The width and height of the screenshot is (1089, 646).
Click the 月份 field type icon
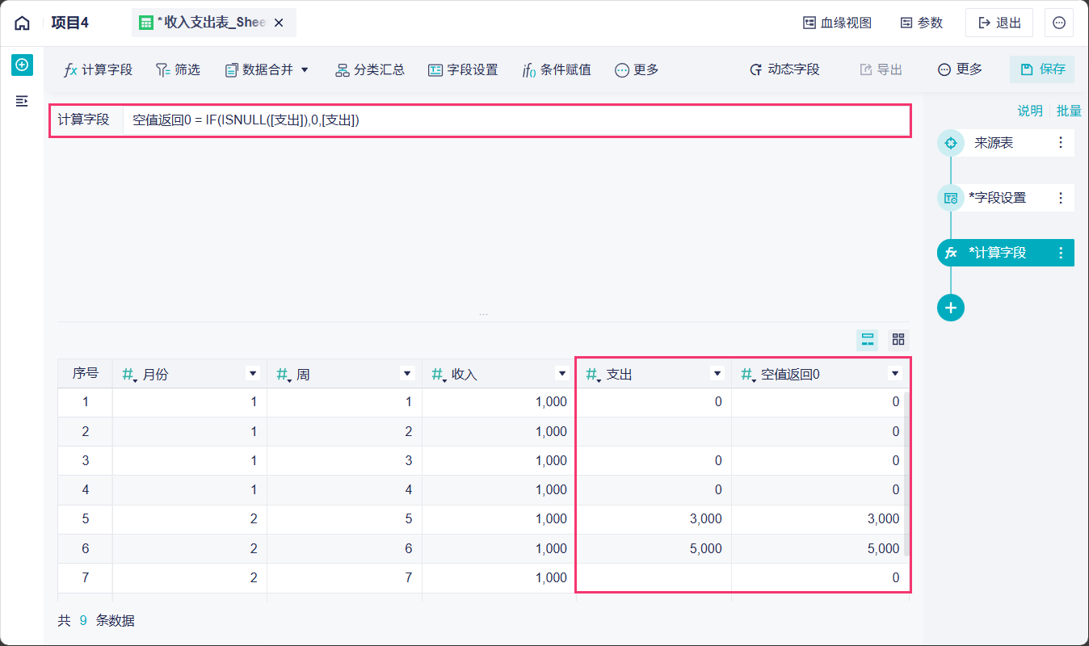pos(128,374)
